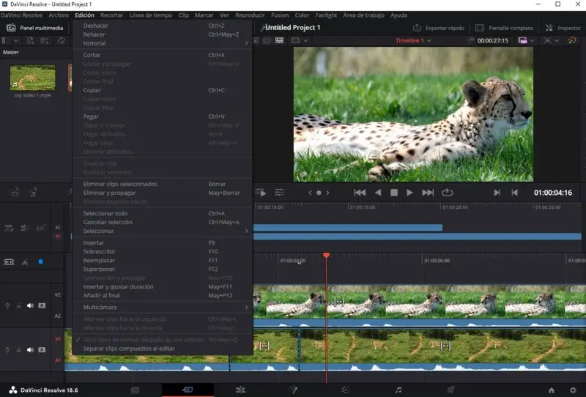The image size is (586, 397).
Task: Add a blue marker on the timeline
Action: (x=41, y=261)
